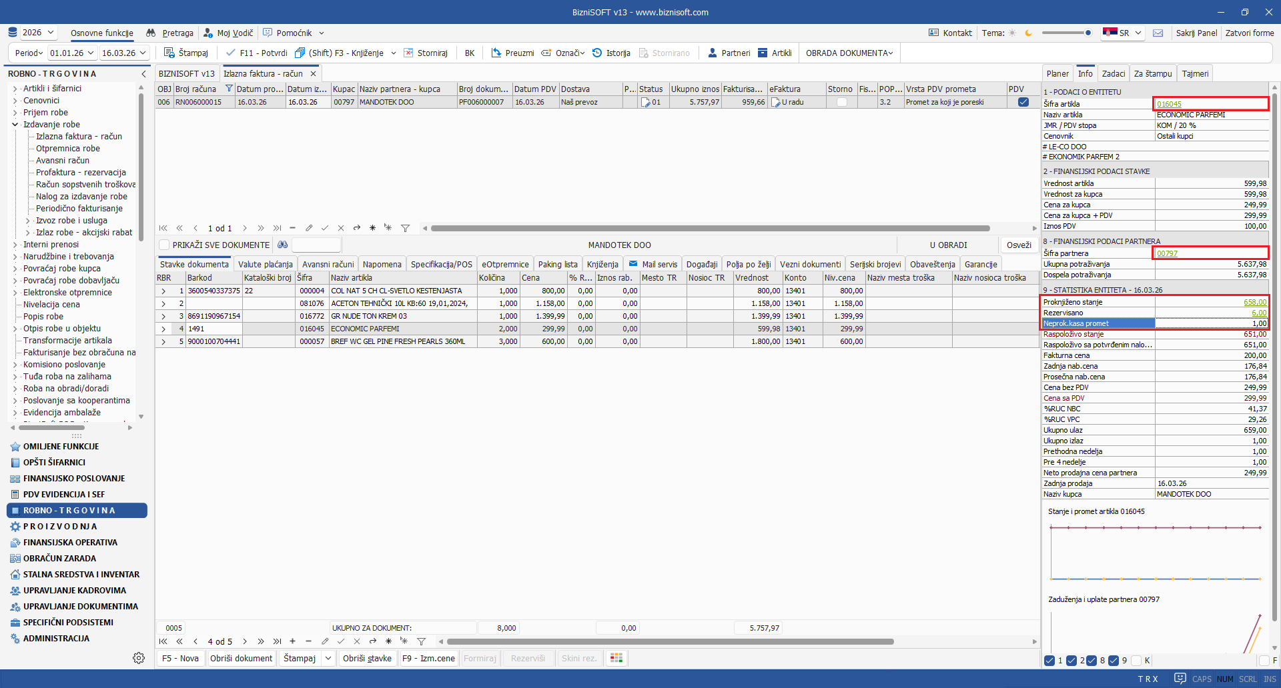Switch to the Knjiženja tab
Viewport: 1281px width, 688px height.
coord(602,264)
